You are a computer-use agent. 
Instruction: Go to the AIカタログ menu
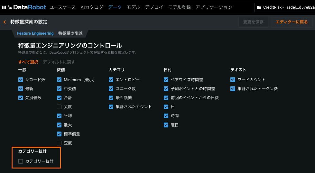coord(92,7)
